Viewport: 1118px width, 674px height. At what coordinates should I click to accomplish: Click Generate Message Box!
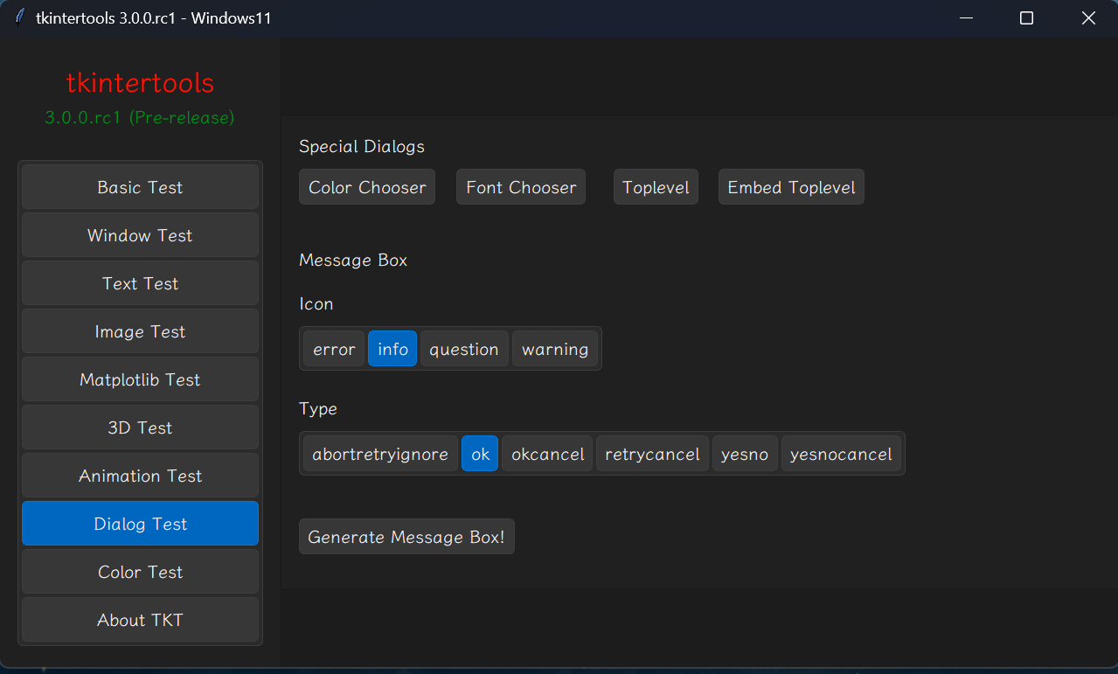coord(406,536)
